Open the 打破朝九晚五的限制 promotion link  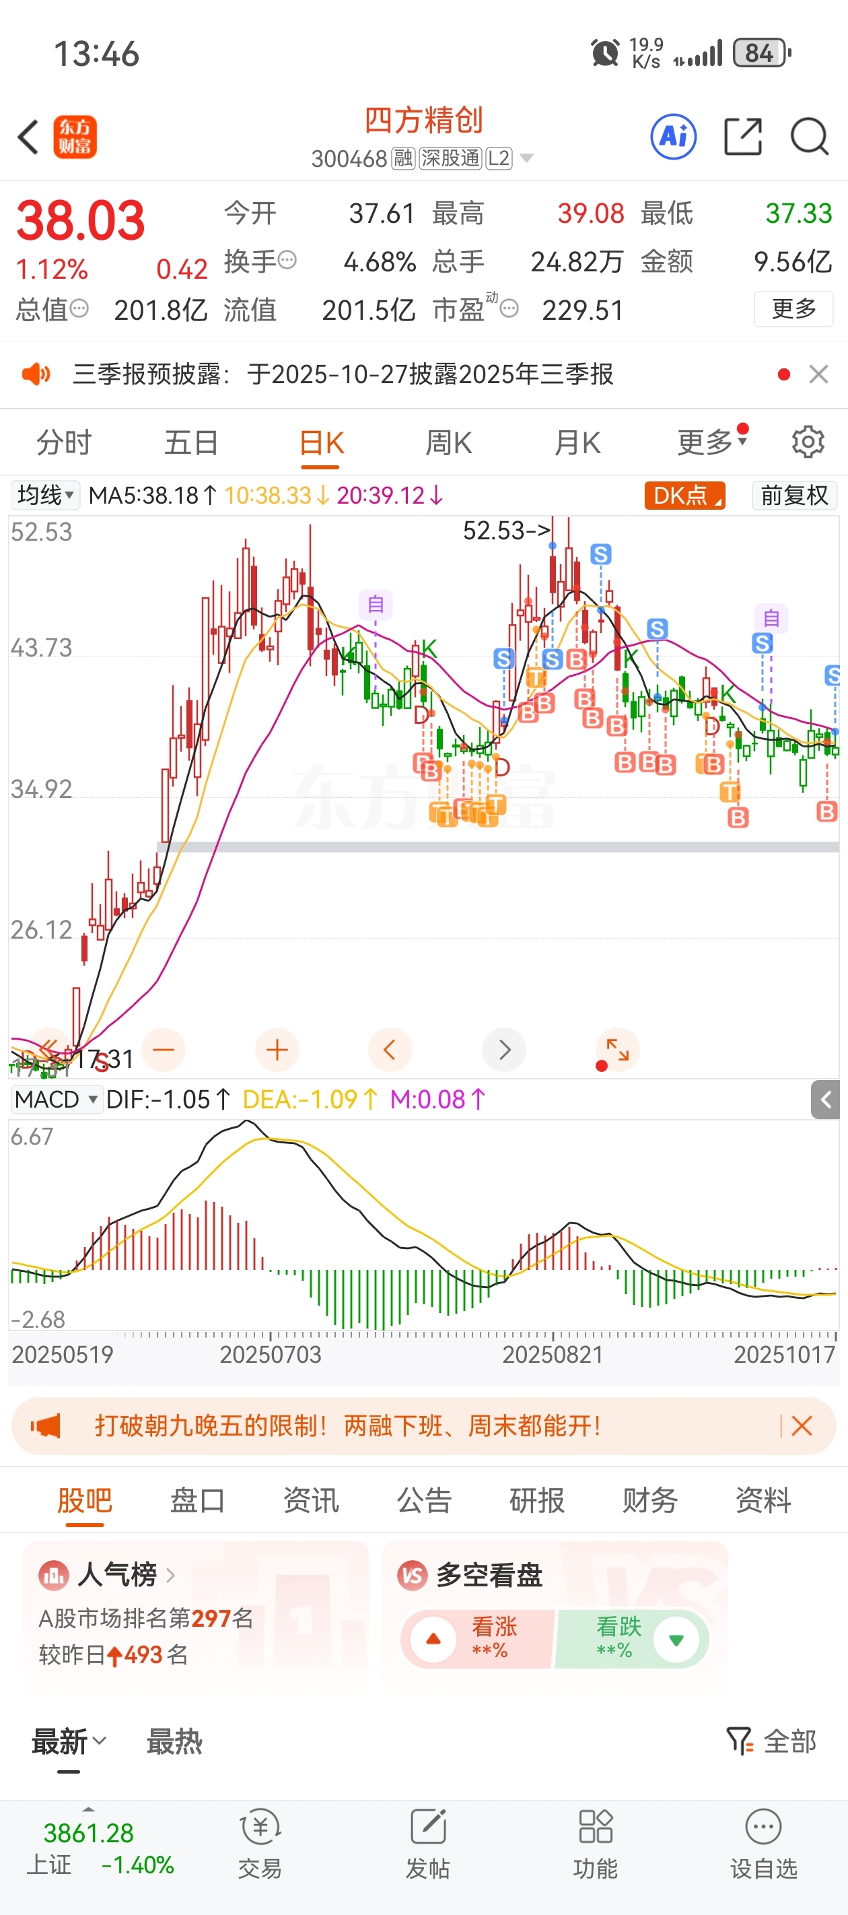(348, 1426)
